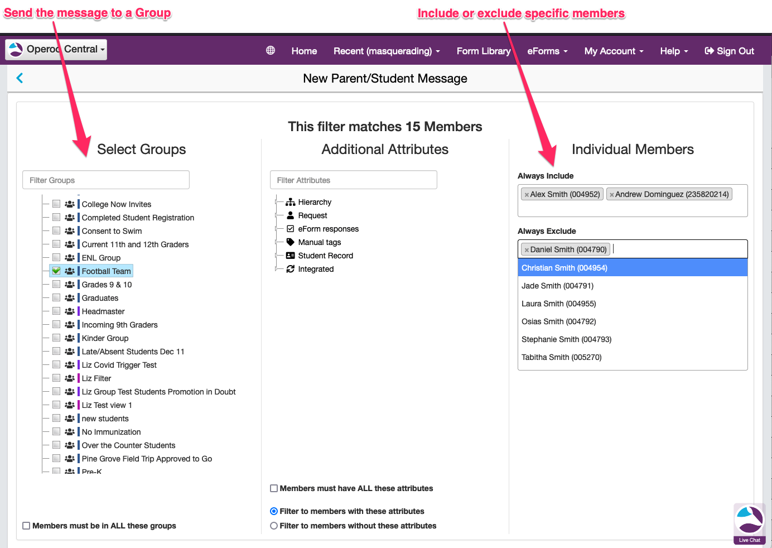Click the back chevron arrow
The width and height of the screenshot is (772, 548).
pos(20,78)
